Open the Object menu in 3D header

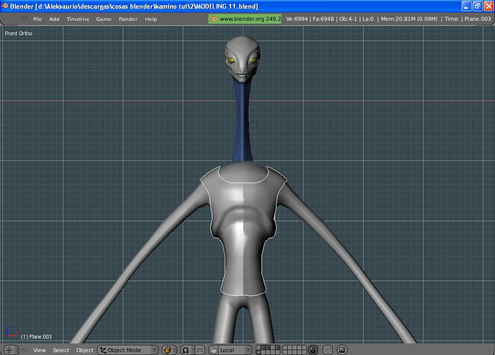click(85, 350)
